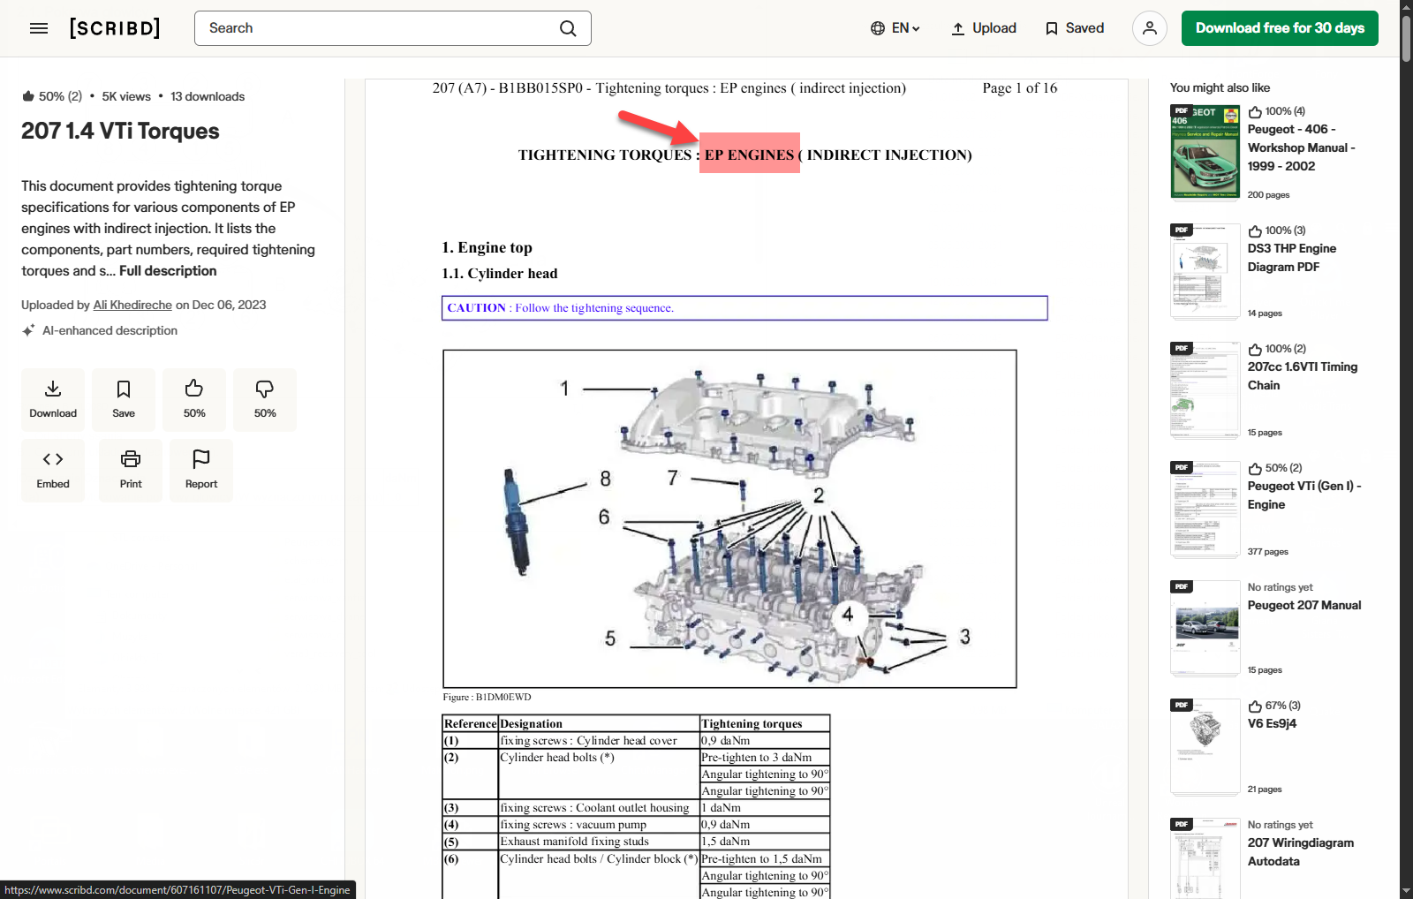Viewport: 1413px width, 899px height.
Task: Click thumbs up 50% button
Action: 194,399
